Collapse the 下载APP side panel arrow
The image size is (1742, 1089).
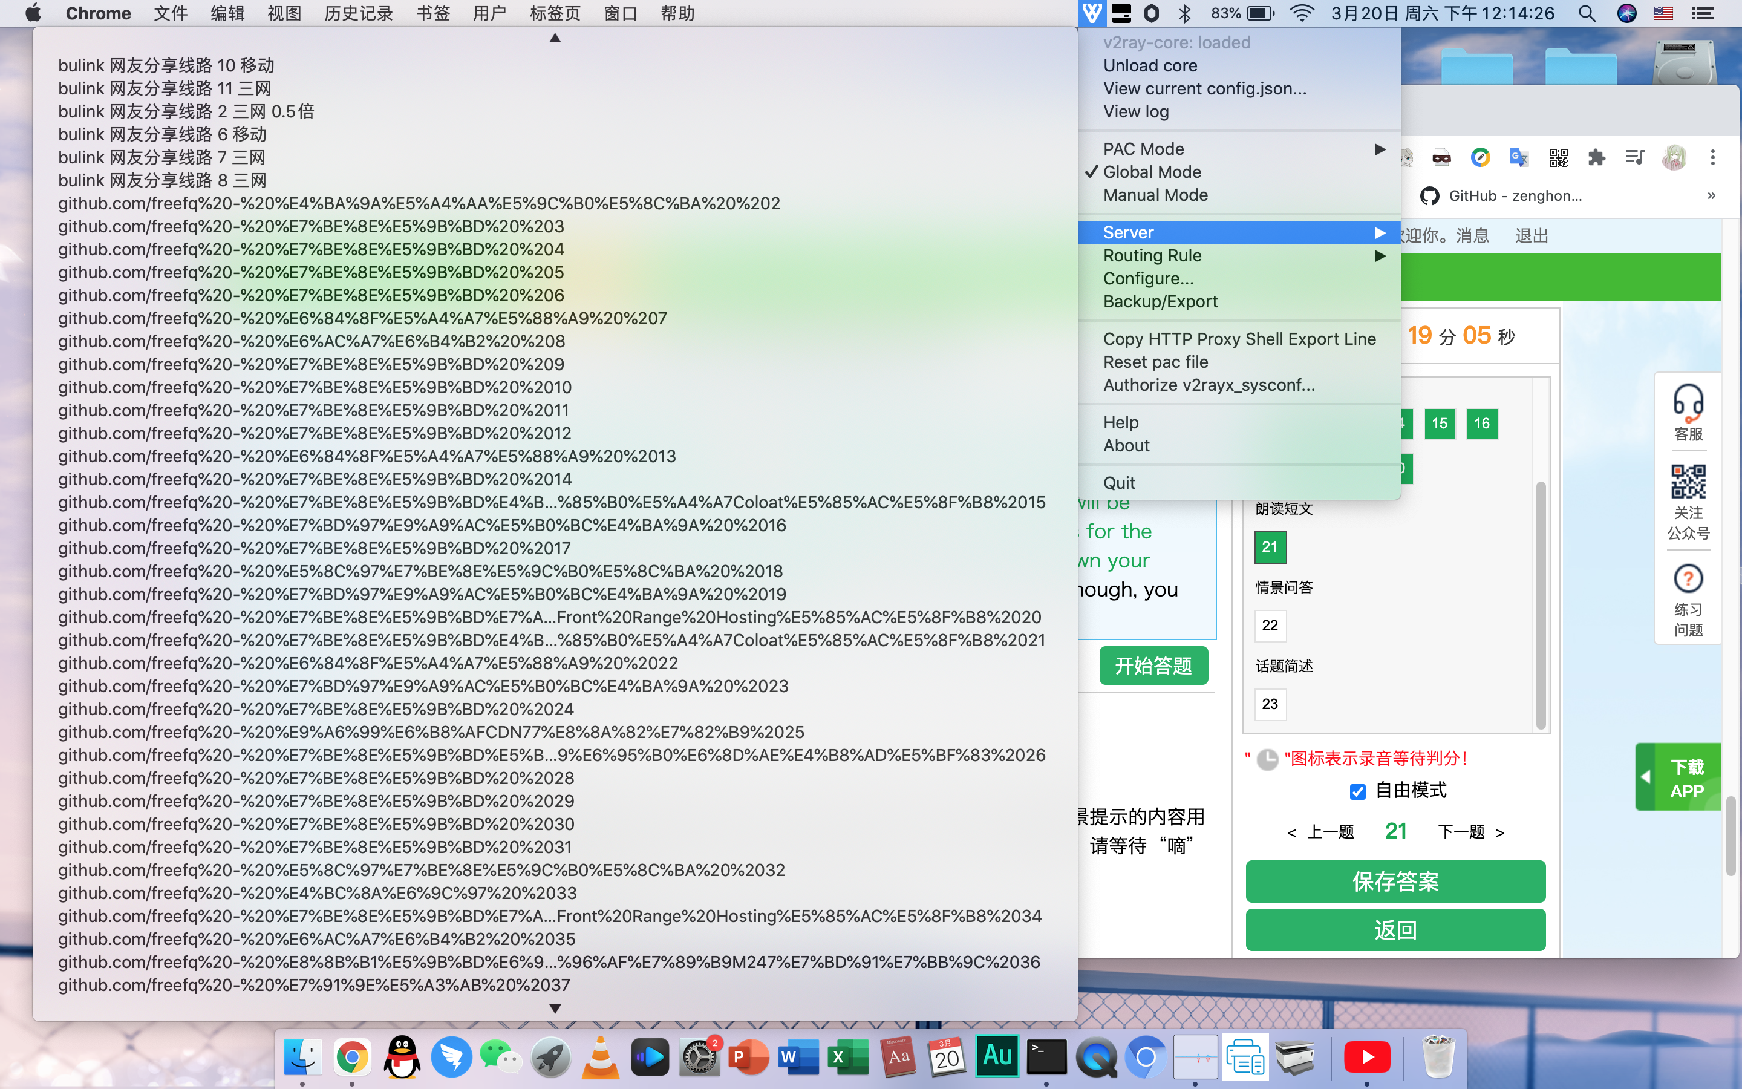pyautogui.click(x=1646, y=777)
